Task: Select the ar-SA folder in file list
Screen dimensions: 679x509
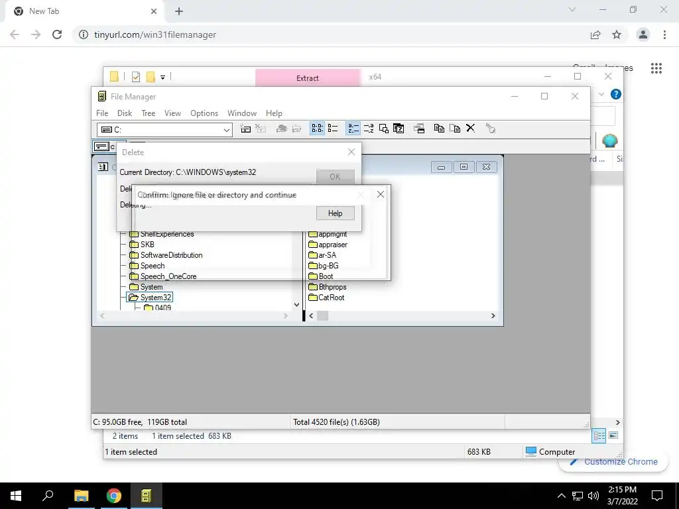Action: [322, 255]
